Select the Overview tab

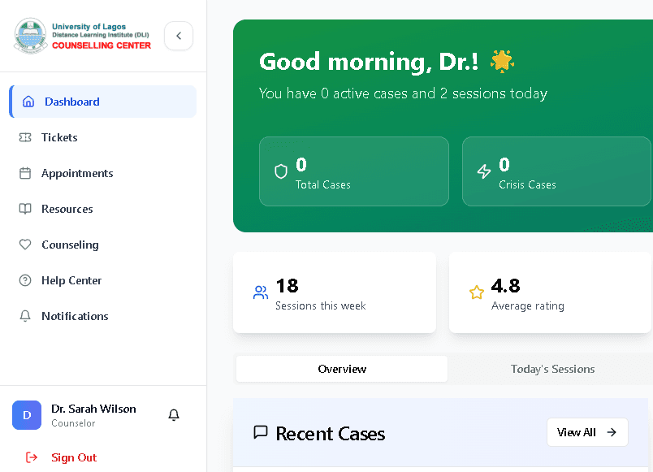tap(342, 369)
